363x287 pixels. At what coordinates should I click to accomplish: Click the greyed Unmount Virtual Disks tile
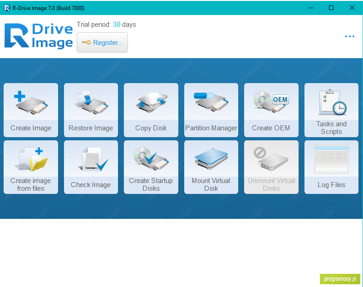tap(271, 167)
